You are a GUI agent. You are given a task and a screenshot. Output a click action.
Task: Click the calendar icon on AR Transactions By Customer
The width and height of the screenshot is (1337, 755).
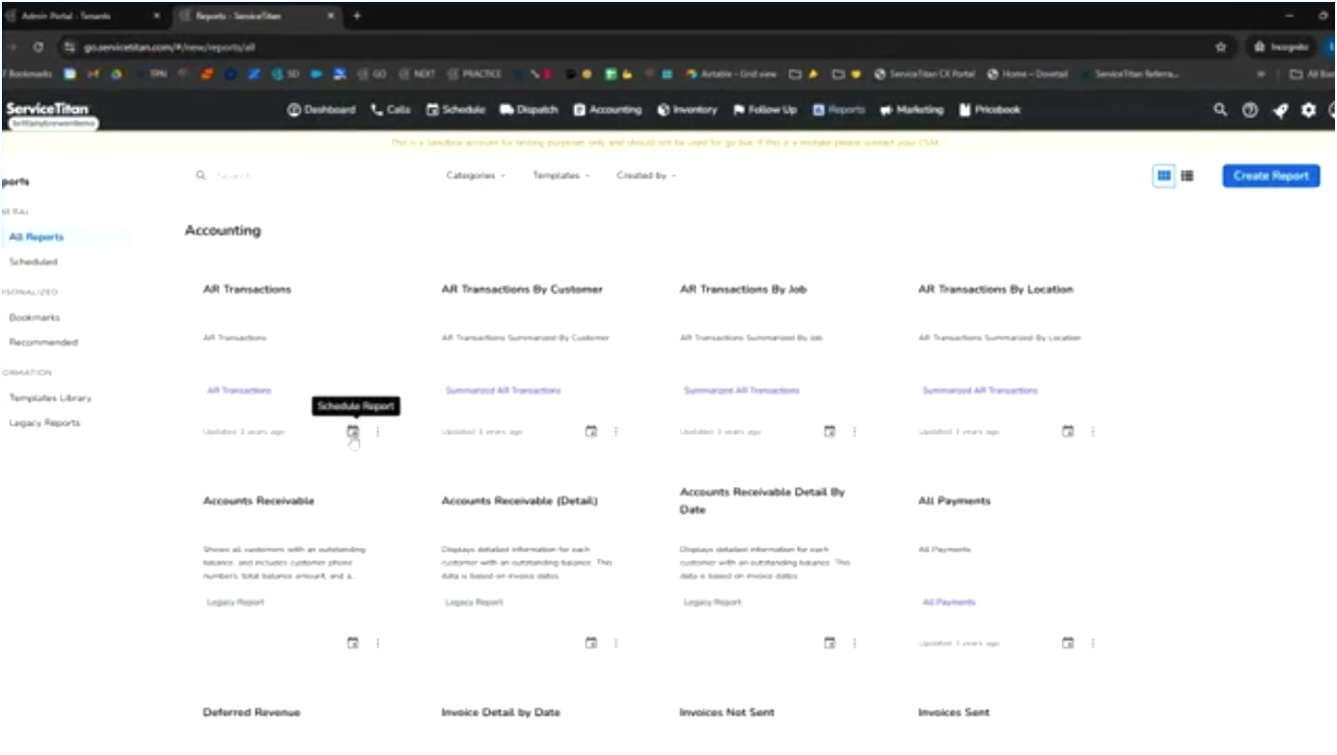tap(590, 431)
